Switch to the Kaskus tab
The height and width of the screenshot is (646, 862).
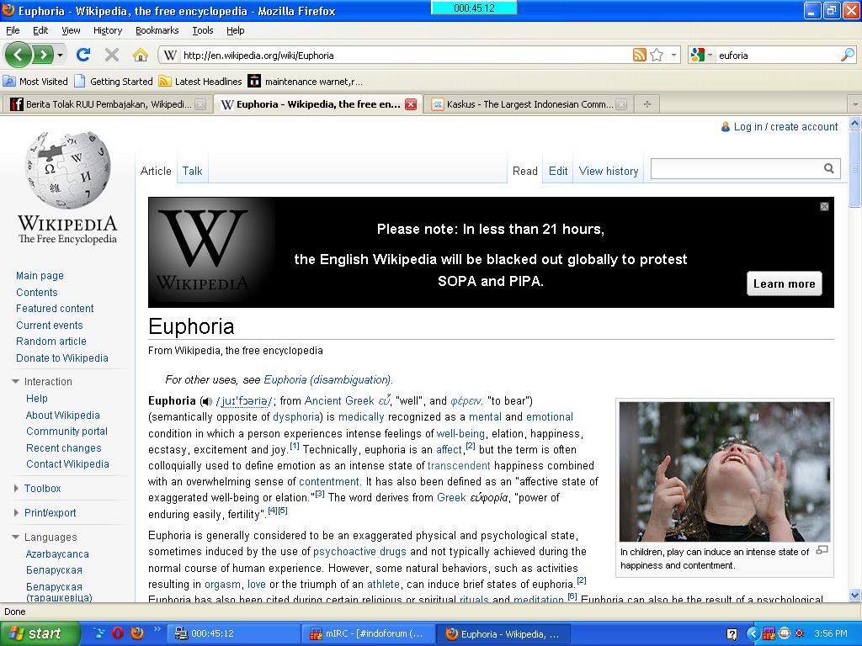coord(529,103)
